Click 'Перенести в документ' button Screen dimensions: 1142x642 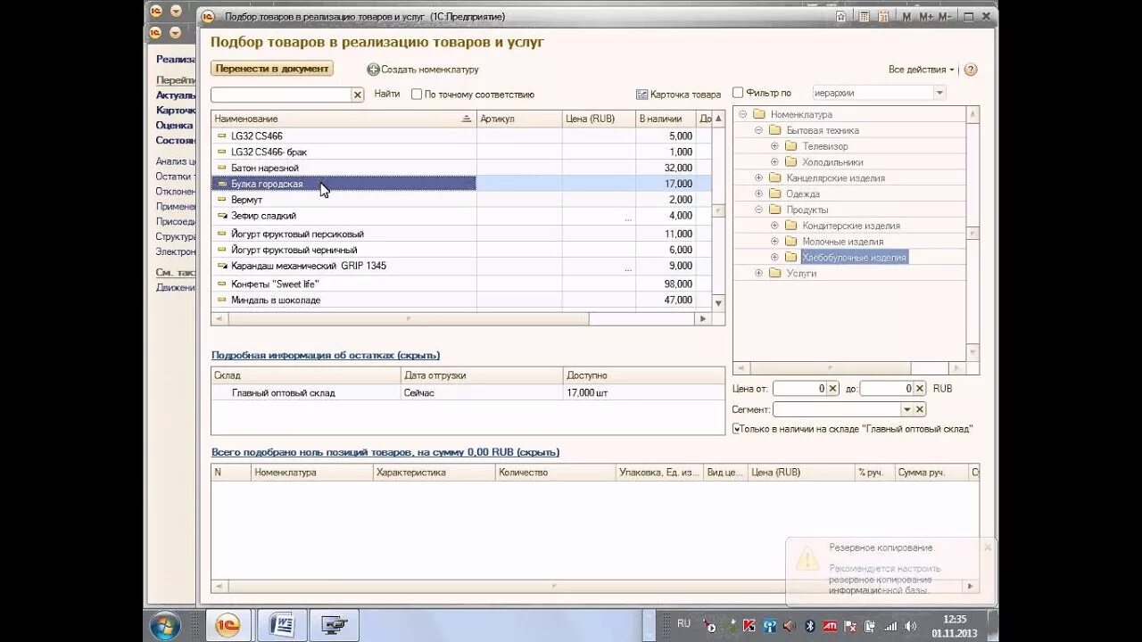click(272, 69)
